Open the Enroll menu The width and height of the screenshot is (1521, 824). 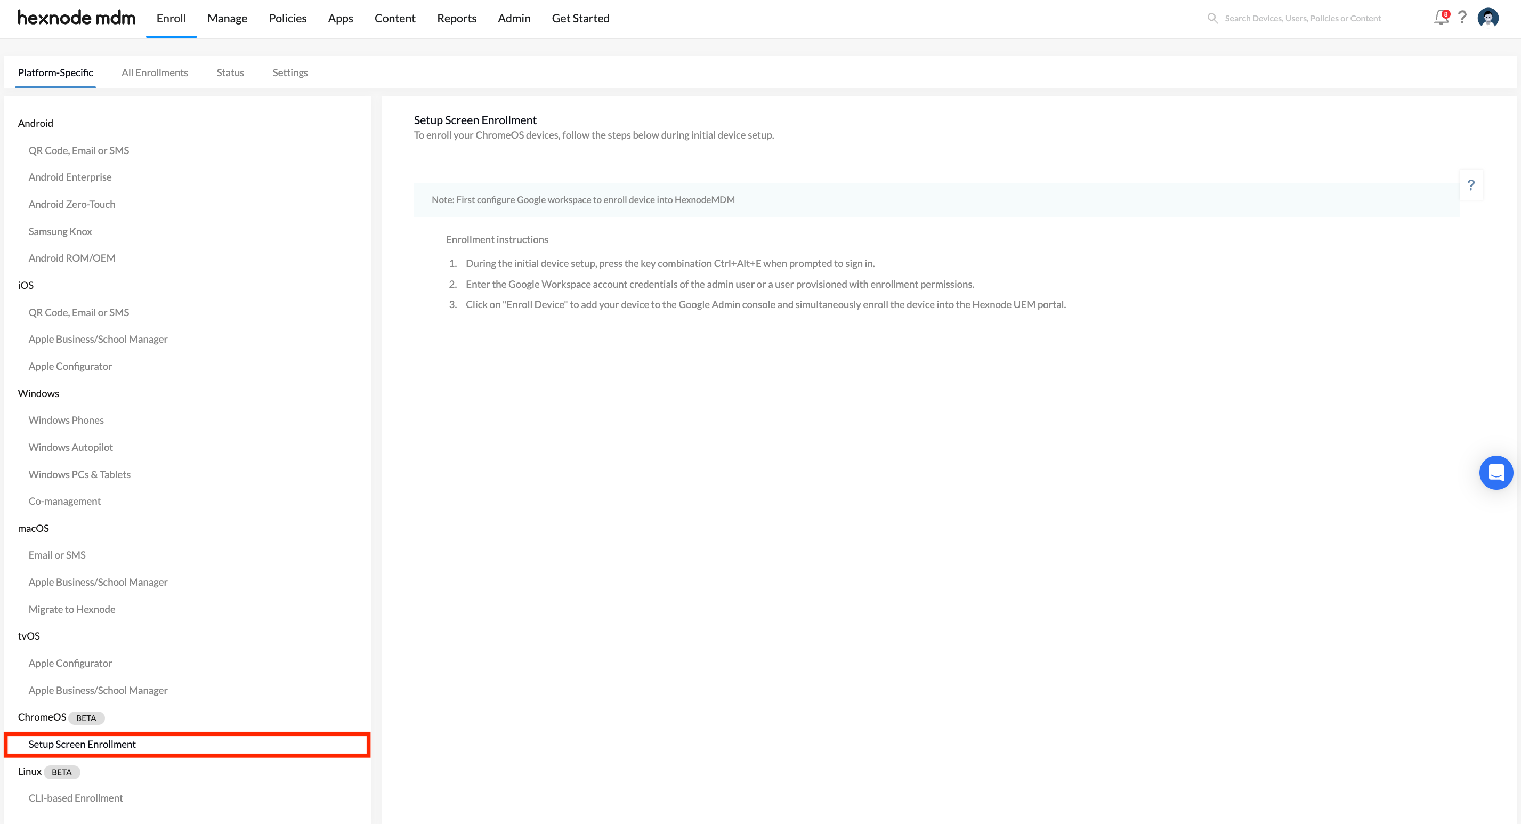tap(171, 18)
